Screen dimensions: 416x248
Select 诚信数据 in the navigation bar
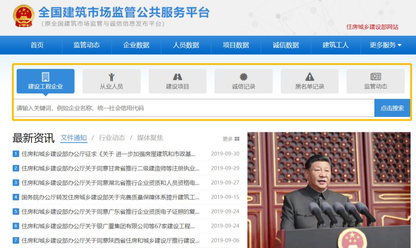[x=286, y=45]
